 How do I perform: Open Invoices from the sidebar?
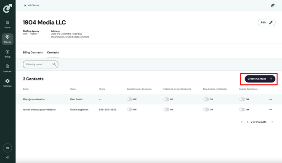[x=8, y=68]
